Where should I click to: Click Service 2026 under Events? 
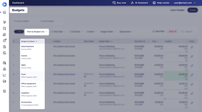pyautogui.click(x=26, y=59)
